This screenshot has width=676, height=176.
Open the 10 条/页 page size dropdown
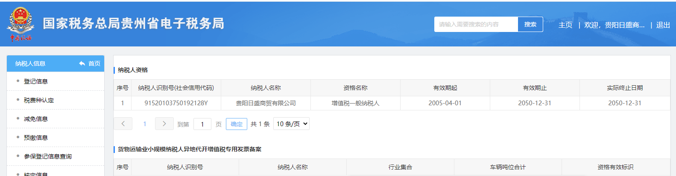point(291,124)
